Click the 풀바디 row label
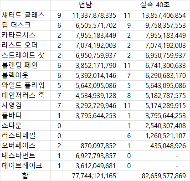This screenshot has width=190, height=181. click(x=25, y=115)
